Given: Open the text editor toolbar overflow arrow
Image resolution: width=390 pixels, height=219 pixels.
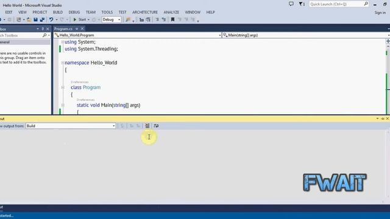Looking at the screenshot, I should pos(198,21).
